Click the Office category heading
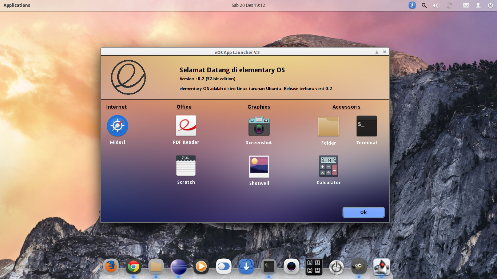 point(184,107)
